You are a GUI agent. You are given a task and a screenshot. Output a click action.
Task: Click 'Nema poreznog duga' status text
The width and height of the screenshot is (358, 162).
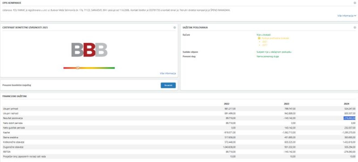click(267, 56)
